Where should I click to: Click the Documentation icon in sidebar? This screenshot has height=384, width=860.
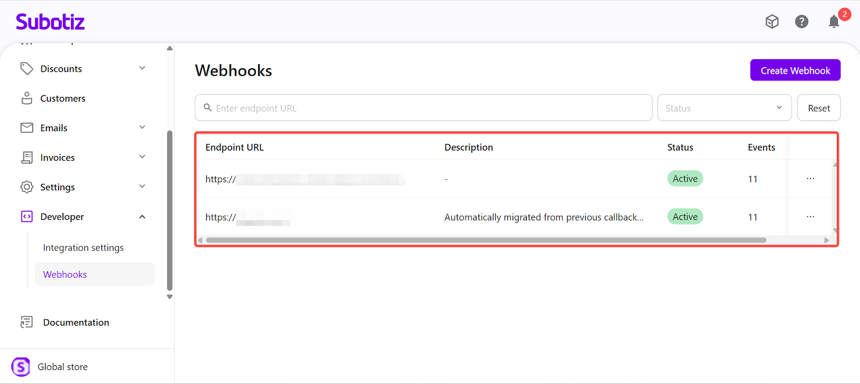27,322
